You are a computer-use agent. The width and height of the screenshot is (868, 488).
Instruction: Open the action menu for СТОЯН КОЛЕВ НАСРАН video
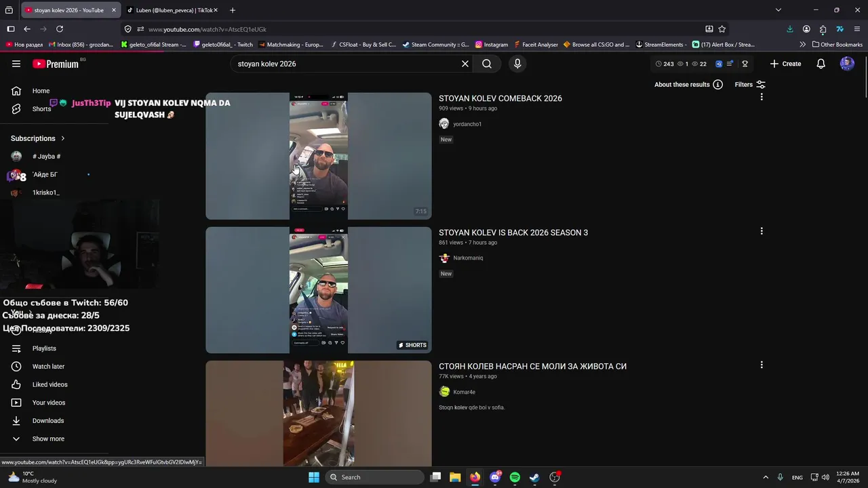(762, 365)
